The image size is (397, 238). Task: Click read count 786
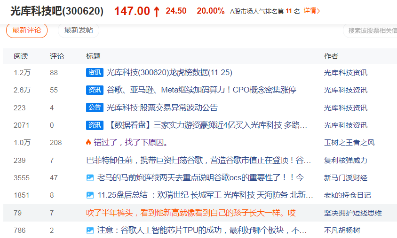(19, 230)
